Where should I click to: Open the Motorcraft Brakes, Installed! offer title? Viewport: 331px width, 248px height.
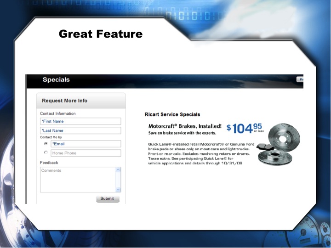click(x=185, y=126)
